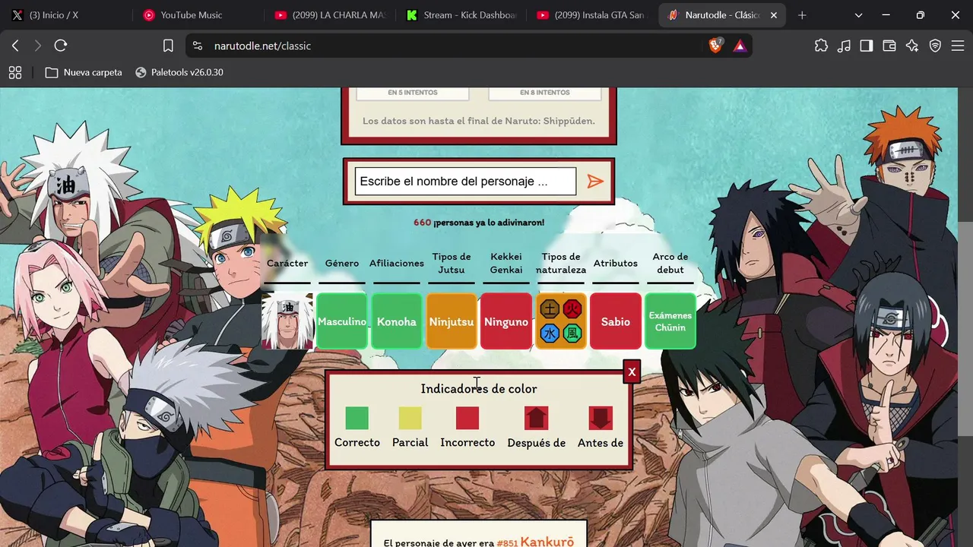Open the Brave Shields lion icon

(715, 46)
